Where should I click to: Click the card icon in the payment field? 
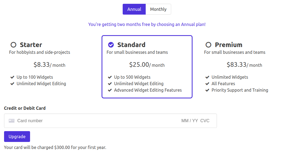[11, 121]
